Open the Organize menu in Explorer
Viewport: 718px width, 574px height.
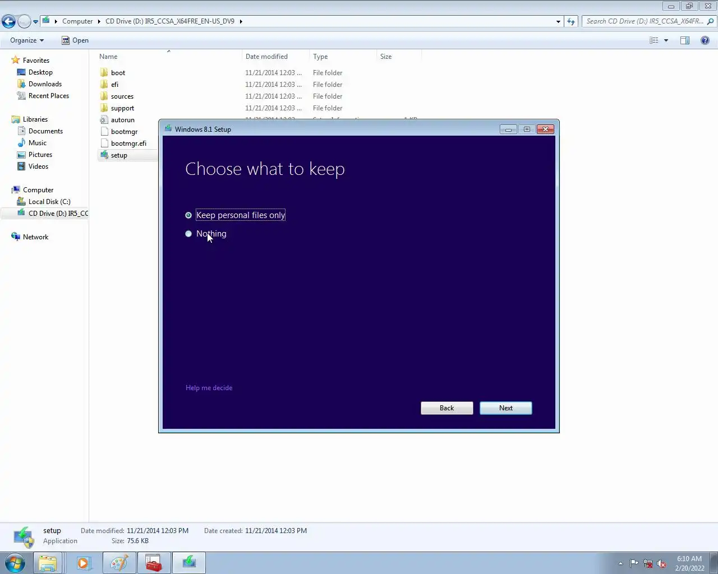(27, 40)
